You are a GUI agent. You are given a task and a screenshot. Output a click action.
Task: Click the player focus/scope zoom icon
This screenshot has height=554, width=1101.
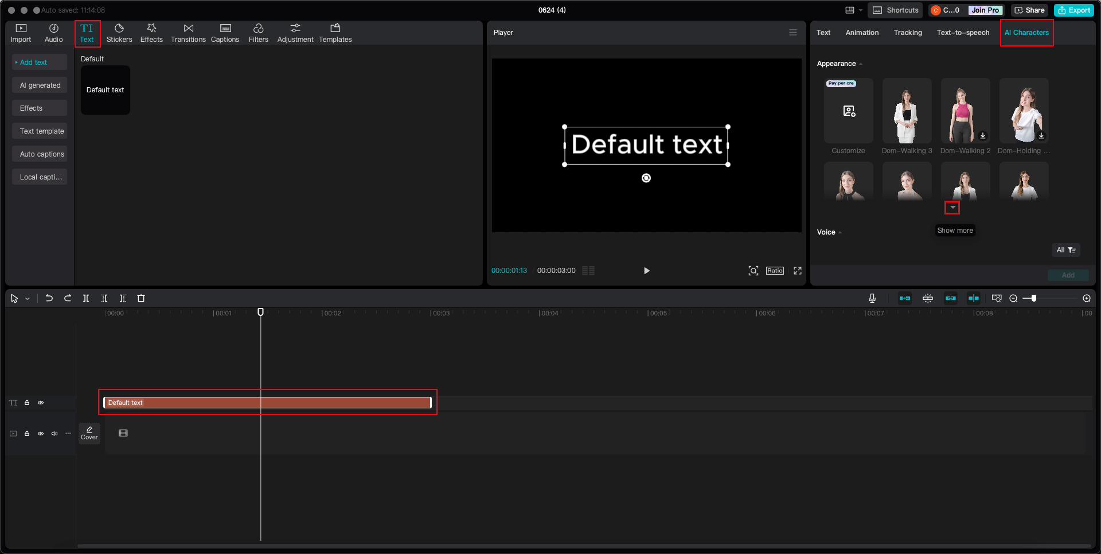pyautogui.click(x=753, y=271)
